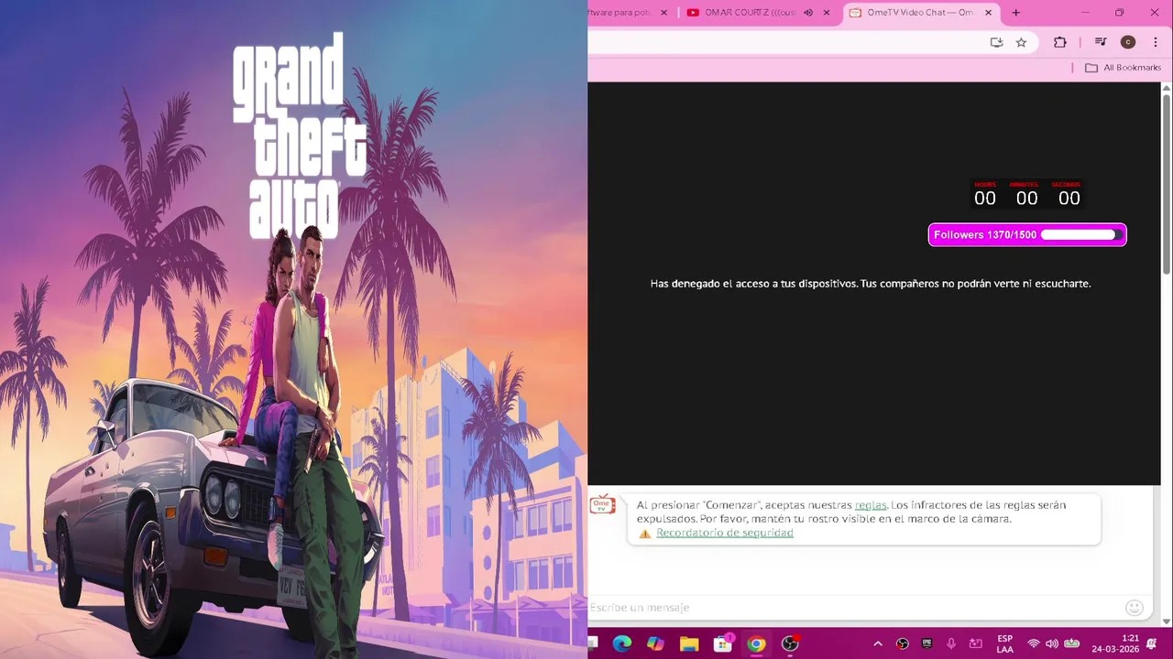Click the OmeTV logo in chat area
This screenshot has height=659, width=1173.
[602, 505]
